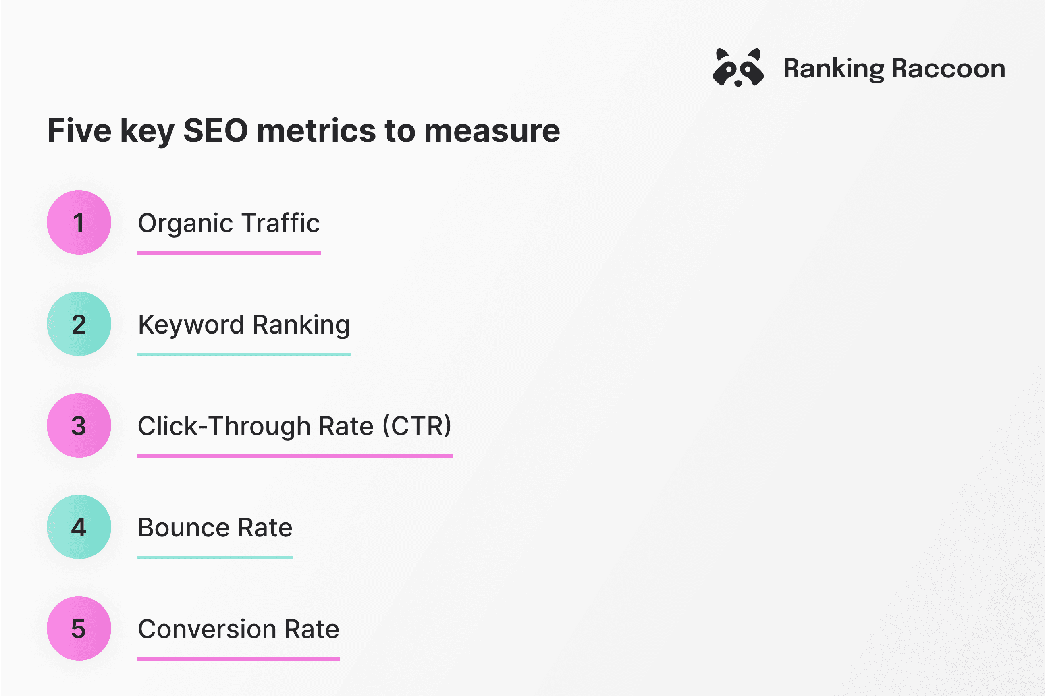Select the pink number 5 circle
The width and height of the screenshot is (1045, 696).
[79, 628]
